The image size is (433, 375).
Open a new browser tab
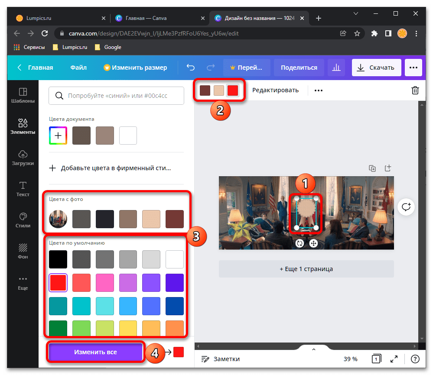pos(319,18)
